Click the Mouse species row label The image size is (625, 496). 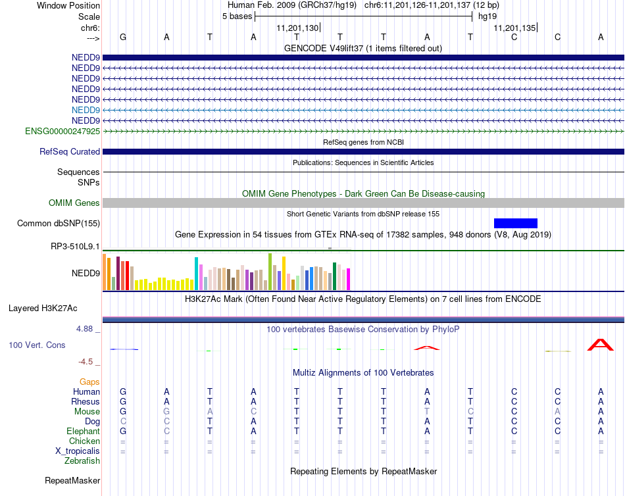87,412
